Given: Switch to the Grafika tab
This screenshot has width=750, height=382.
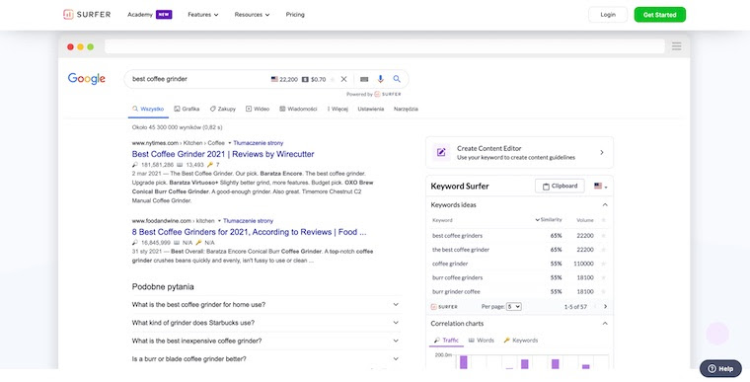Looking at the screenshot, I should (187, 110).
